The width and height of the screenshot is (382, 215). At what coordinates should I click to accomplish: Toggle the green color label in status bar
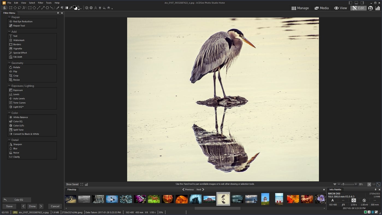[365, 212]
